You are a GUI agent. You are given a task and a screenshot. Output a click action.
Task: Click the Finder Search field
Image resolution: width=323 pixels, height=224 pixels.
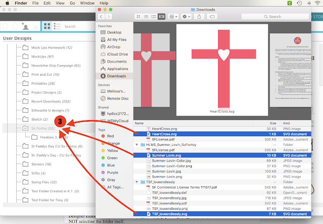pyautogui.click(x=275, y=17)
